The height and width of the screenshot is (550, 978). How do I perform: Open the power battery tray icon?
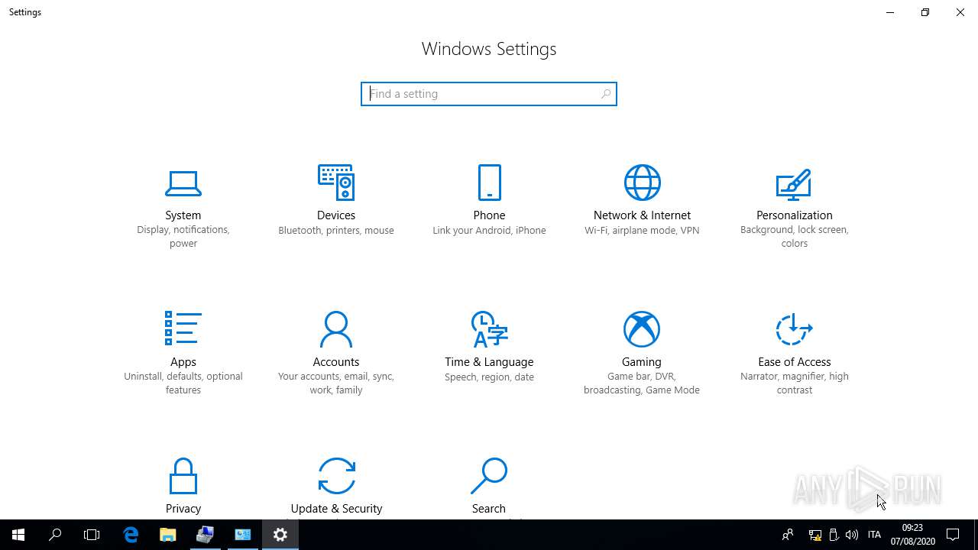click(834, 535)
